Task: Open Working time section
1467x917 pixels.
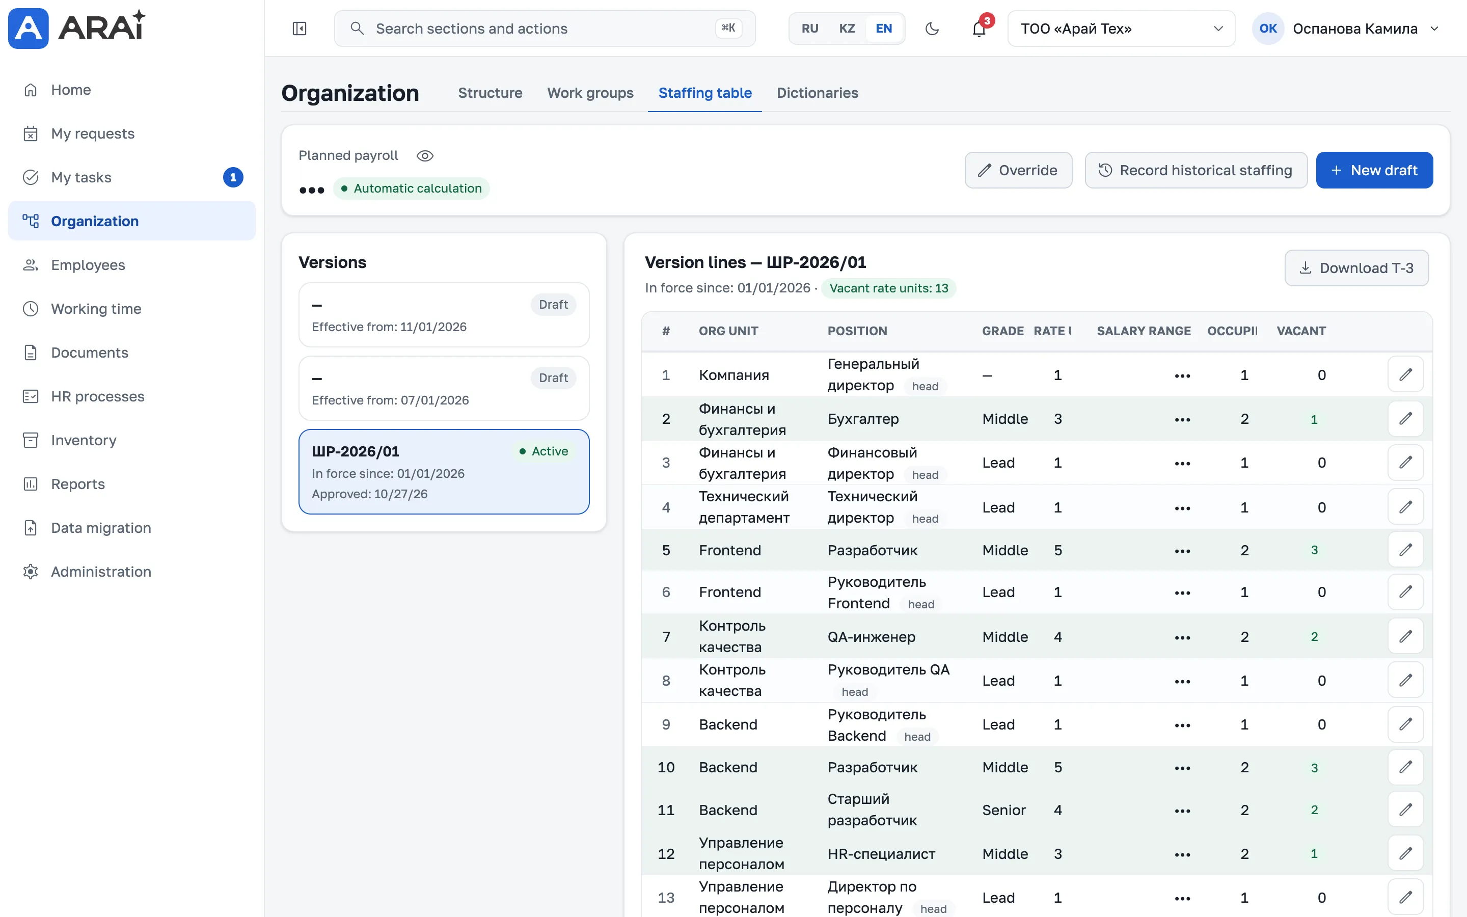Action: coord(131,309)
